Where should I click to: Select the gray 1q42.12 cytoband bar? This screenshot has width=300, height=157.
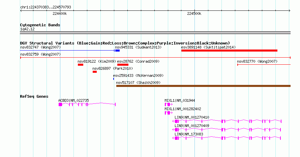pyautogui.click(x=155, y=33)
